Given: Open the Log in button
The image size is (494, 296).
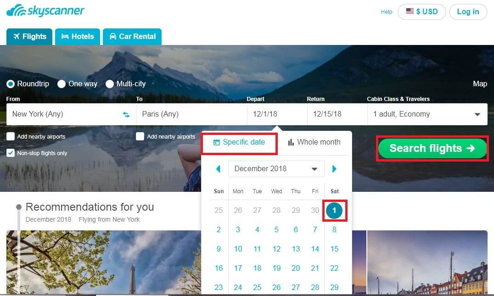Looking at the screenshot, I should [468, 11].
